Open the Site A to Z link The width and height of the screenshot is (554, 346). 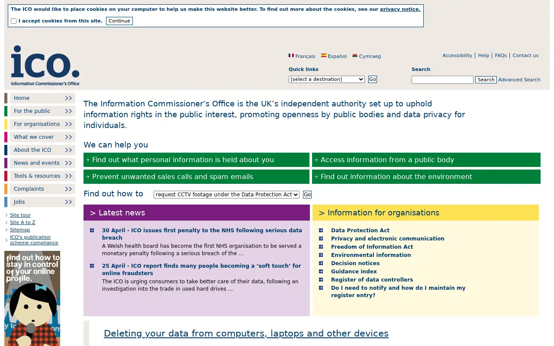coord(23,222)
